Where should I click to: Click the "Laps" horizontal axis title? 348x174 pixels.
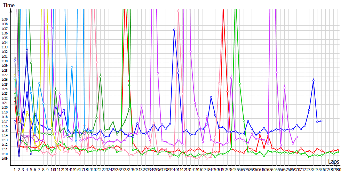(334, 162)
